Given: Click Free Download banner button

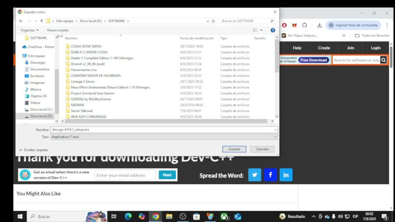Looking at the screenshot, I should [x=313, y=60].
